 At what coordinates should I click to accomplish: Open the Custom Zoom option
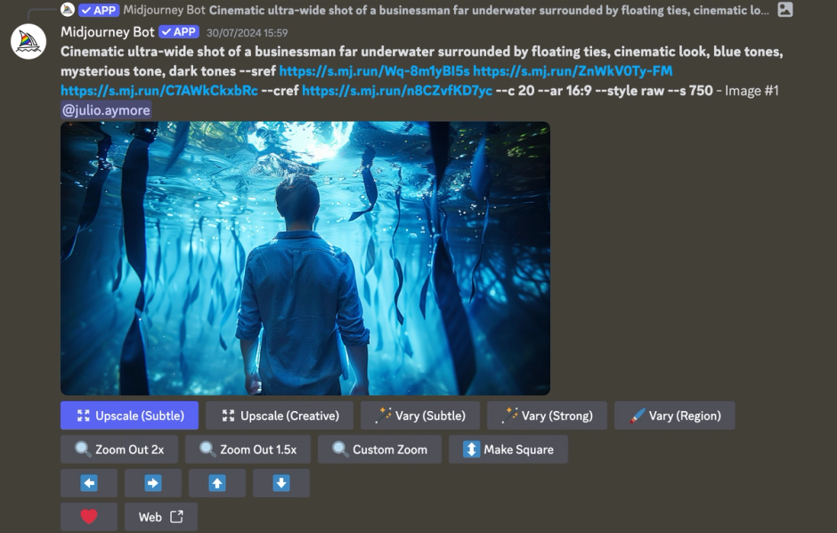(x=379, y=449)
